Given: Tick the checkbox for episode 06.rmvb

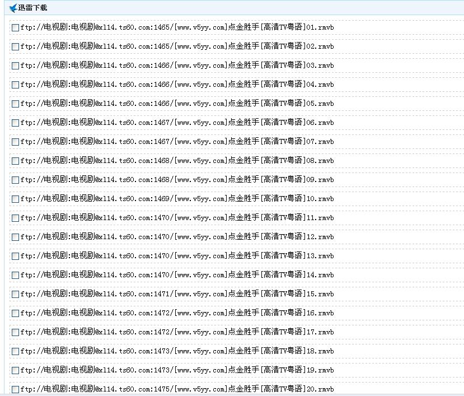Looking at the screenshot, I should (x=15, y=123).
